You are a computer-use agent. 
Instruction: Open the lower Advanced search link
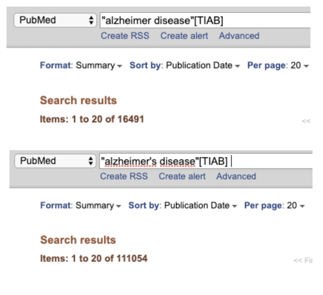tap(236, 176)
